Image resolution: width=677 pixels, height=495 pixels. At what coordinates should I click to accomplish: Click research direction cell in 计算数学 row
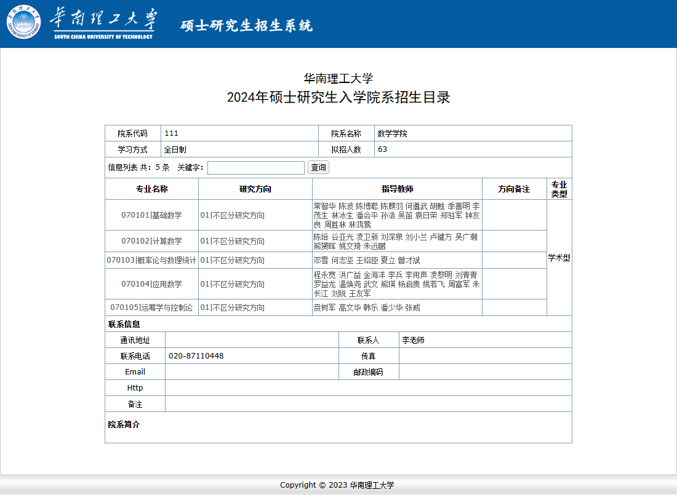click(x=255, y=241)
